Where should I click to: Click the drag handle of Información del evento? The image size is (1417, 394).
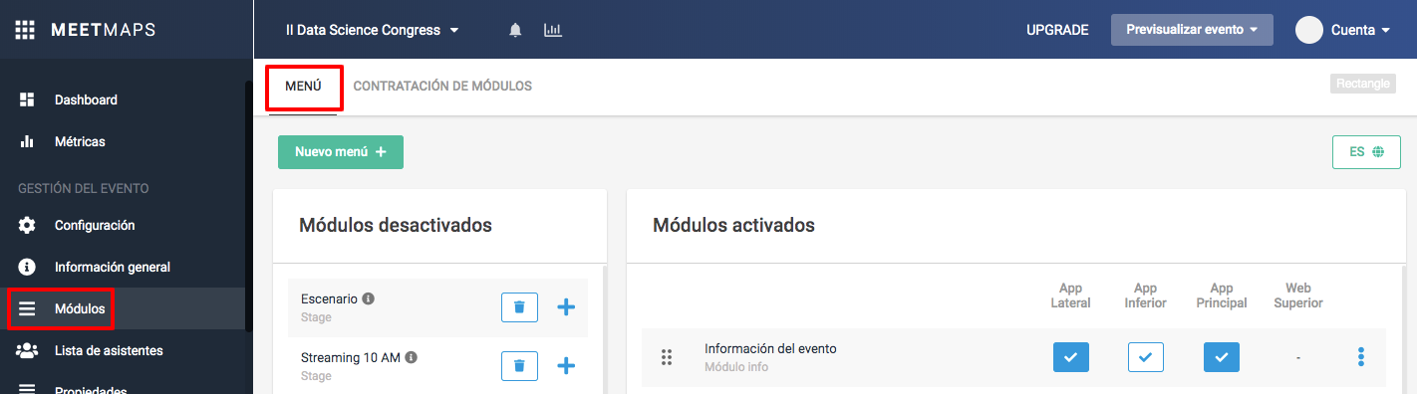tap(667, 357)
